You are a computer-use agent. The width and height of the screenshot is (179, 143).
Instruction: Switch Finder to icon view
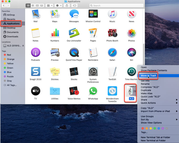(x=28, y=5)
